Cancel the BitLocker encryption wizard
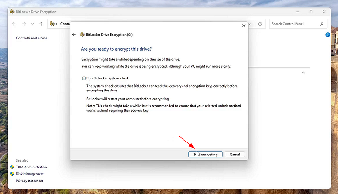338x194 pixels. click(x=235, y=154)
